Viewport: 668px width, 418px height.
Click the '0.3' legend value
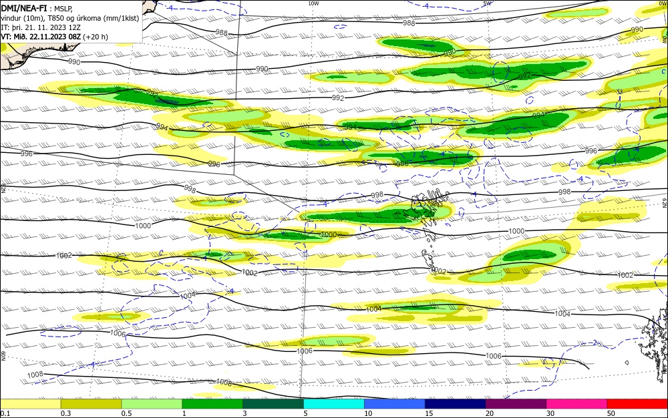tap(65, 413)
